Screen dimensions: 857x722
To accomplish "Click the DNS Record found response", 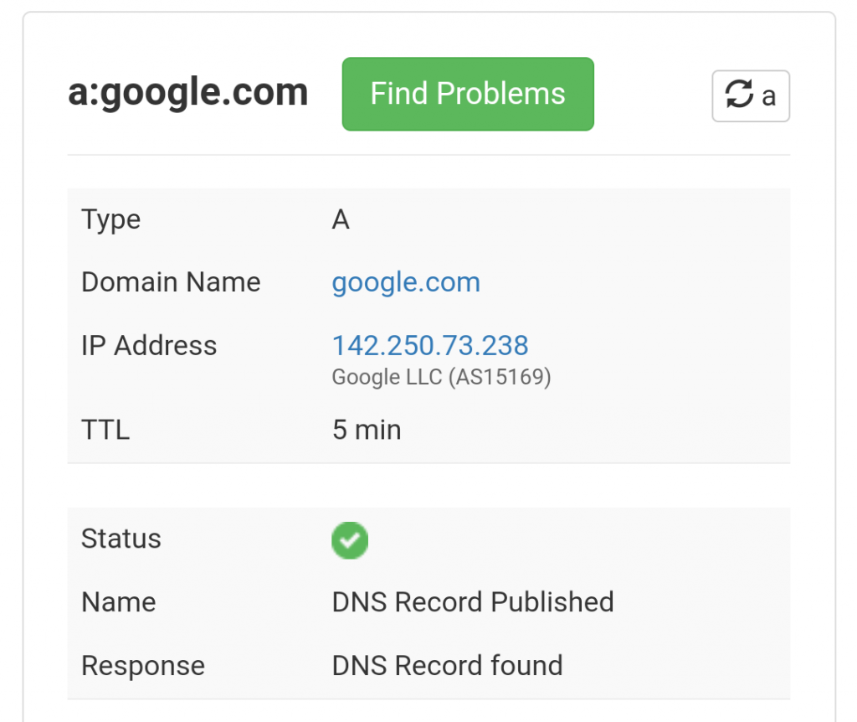I will click(447, 665).
